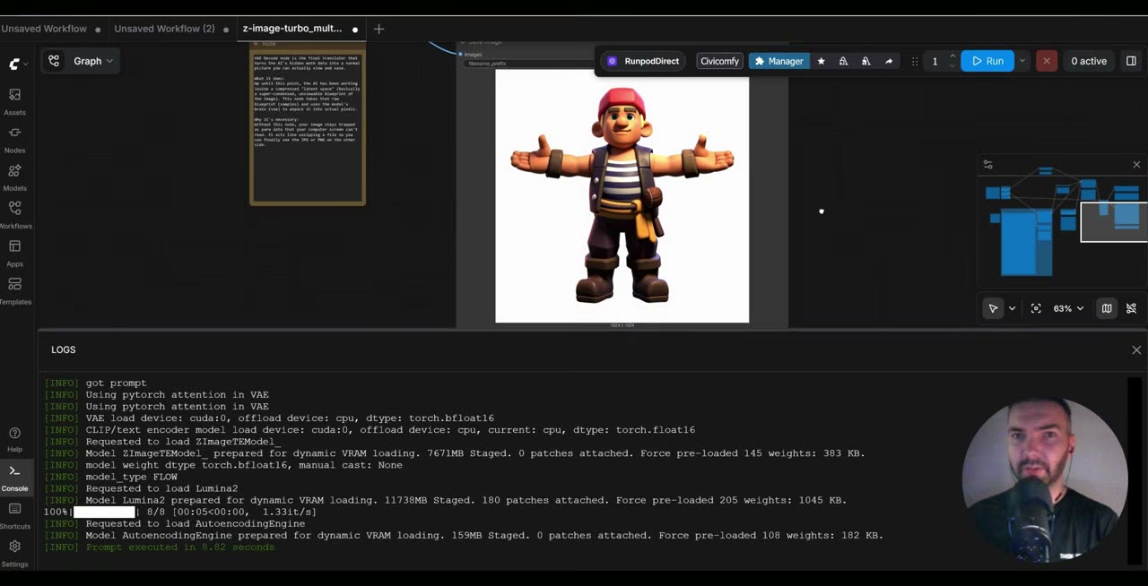Close the LOGS panel
This screenshot has width=1148, height=586.
1136,350
